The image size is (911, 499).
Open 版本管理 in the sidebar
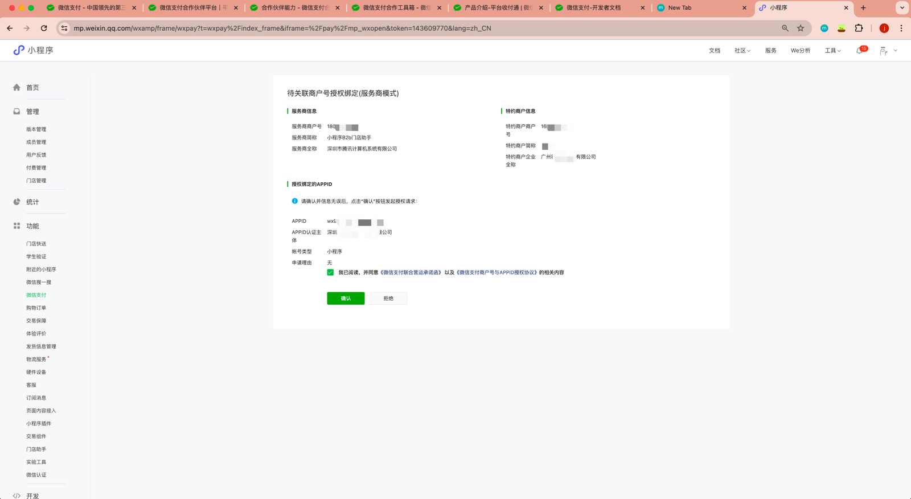coord(36,129)
